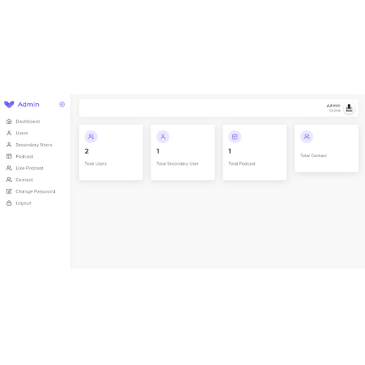
Task: Click the Total Secondary User card icon
Action: [x=163, y=137]
